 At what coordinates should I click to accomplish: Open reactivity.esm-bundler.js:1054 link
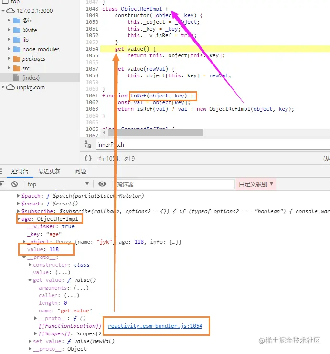[x=155, y=326]
